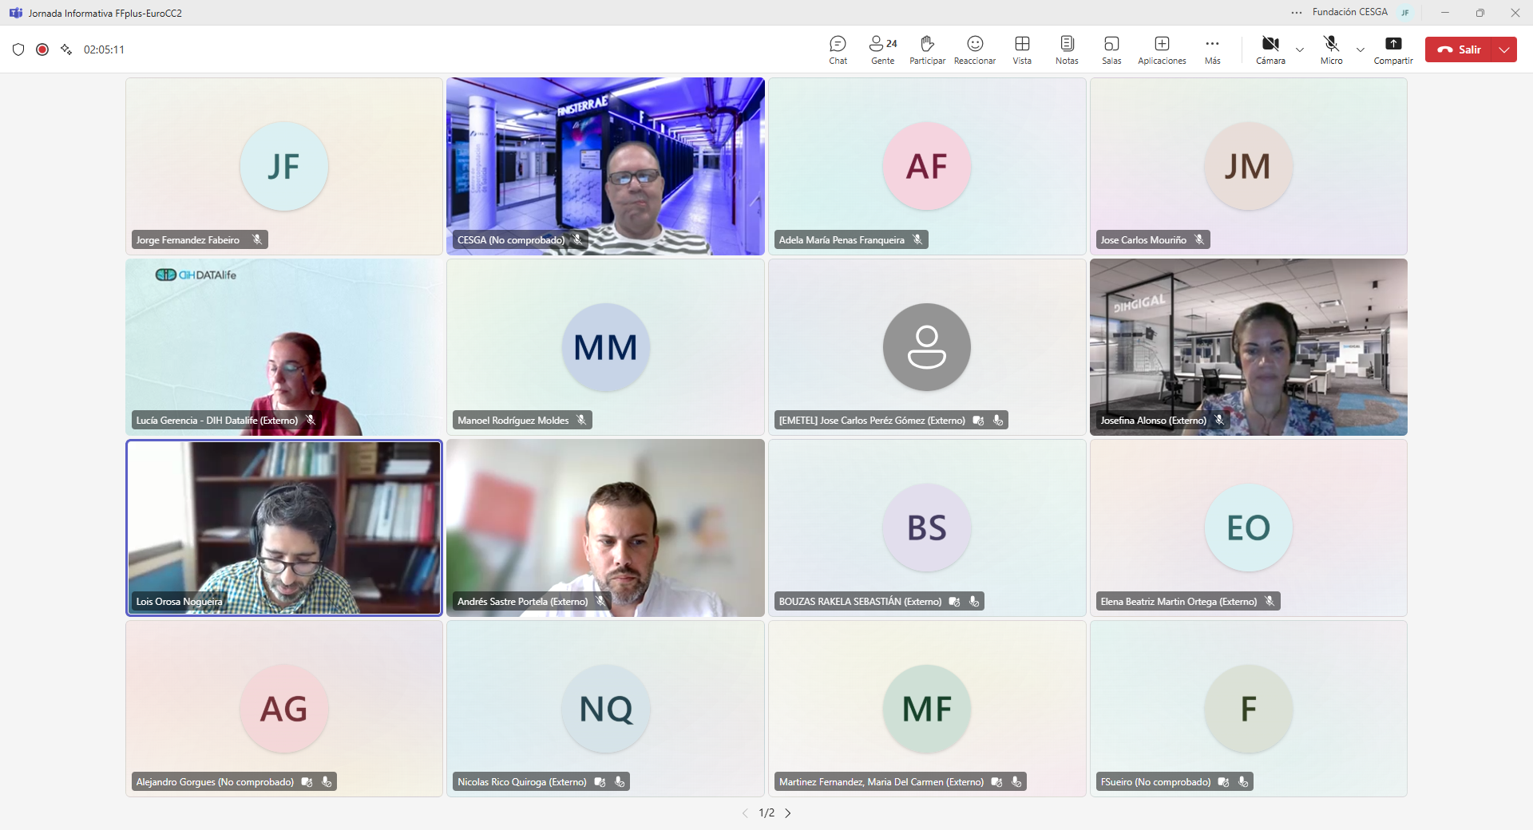The height and width of the screenshot is (830, 1533).
Task: Share screen with Compartir
Action: 1393,49
